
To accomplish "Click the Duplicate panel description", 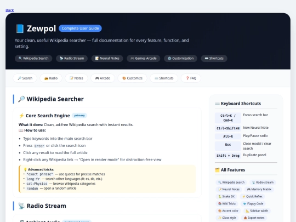I will [254, 155].
